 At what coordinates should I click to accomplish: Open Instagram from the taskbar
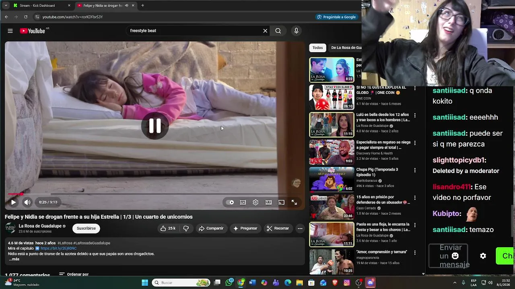tap(346, 283)
